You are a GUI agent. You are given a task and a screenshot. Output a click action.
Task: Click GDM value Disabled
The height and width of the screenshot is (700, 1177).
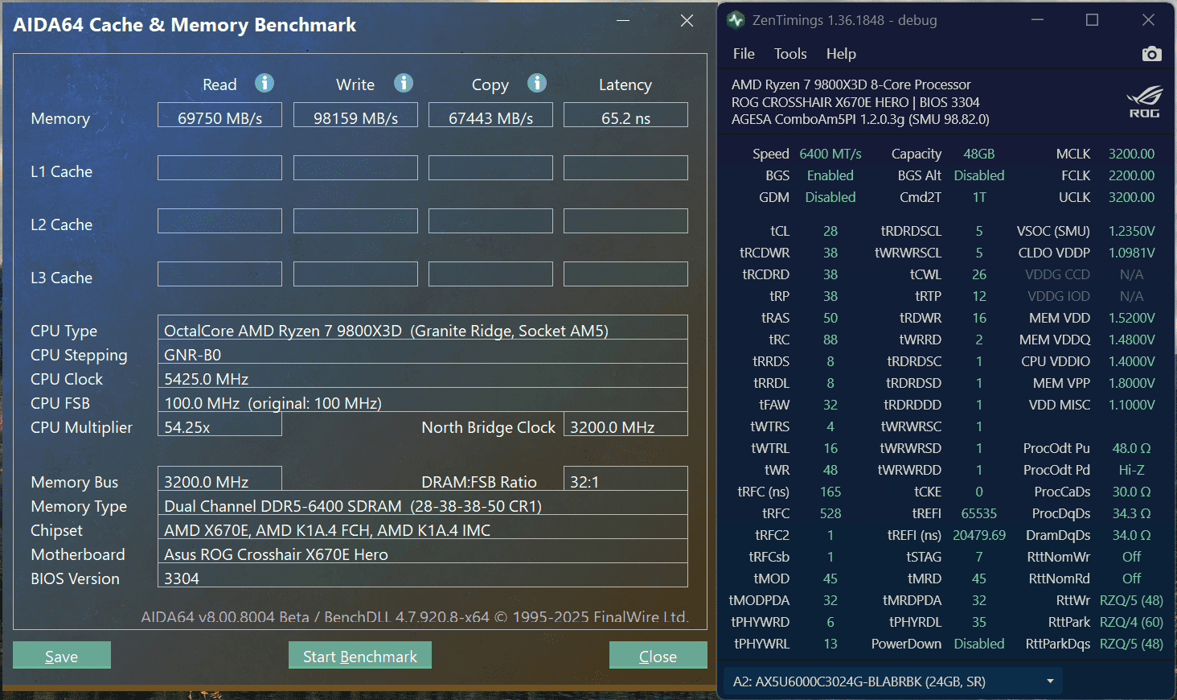pos(830,197)
